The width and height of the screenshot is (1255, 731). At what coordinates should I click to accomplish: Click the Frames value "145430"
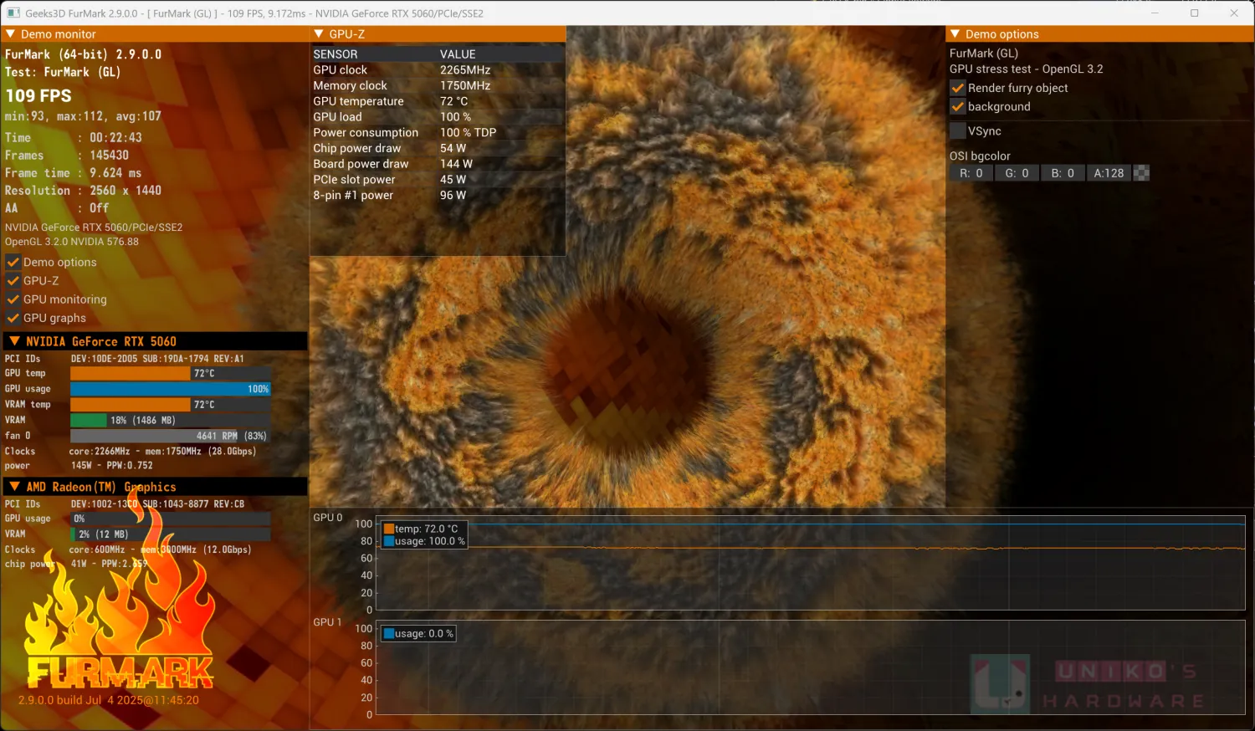[x=109, y=155]
